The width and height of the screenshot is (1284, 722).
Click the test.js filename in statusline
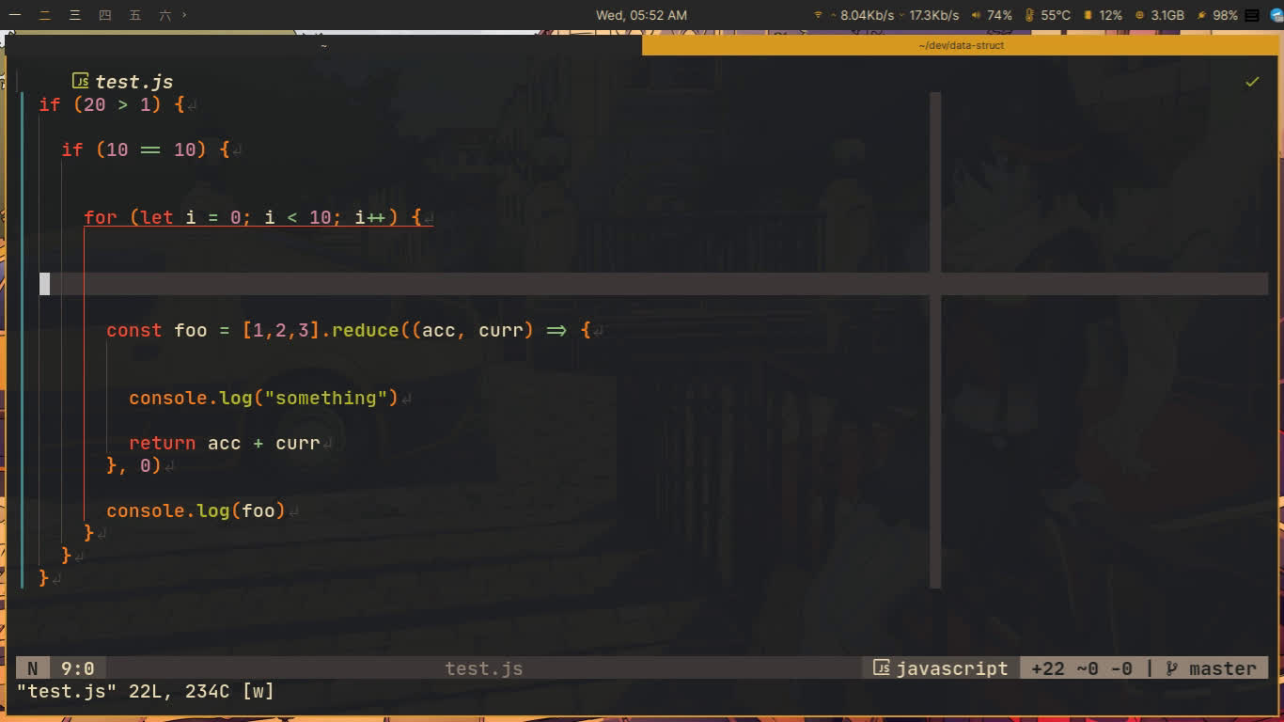pyautogui.click(x=483, y=668)
